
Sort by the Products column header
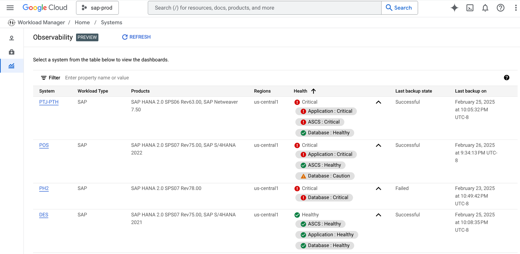point(140,91)
